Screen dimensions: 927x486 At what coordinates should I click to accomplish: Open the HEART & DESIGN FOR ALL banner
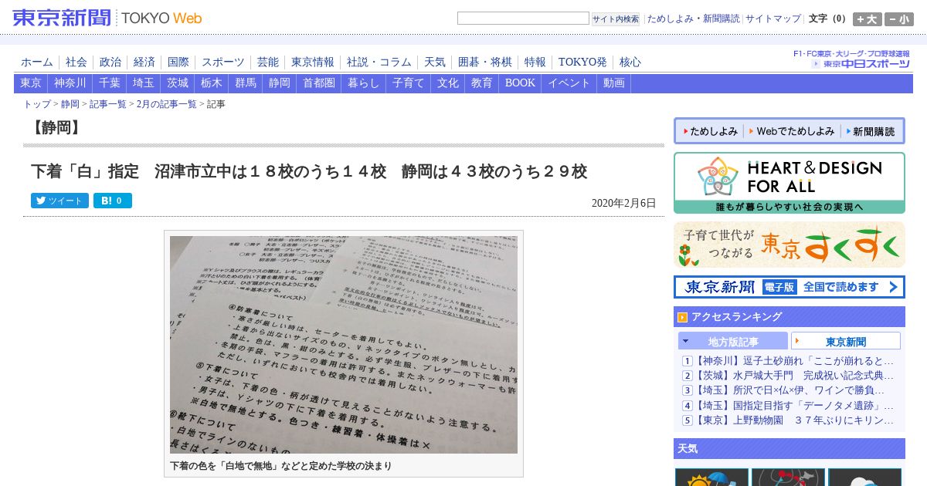(789, 183)
